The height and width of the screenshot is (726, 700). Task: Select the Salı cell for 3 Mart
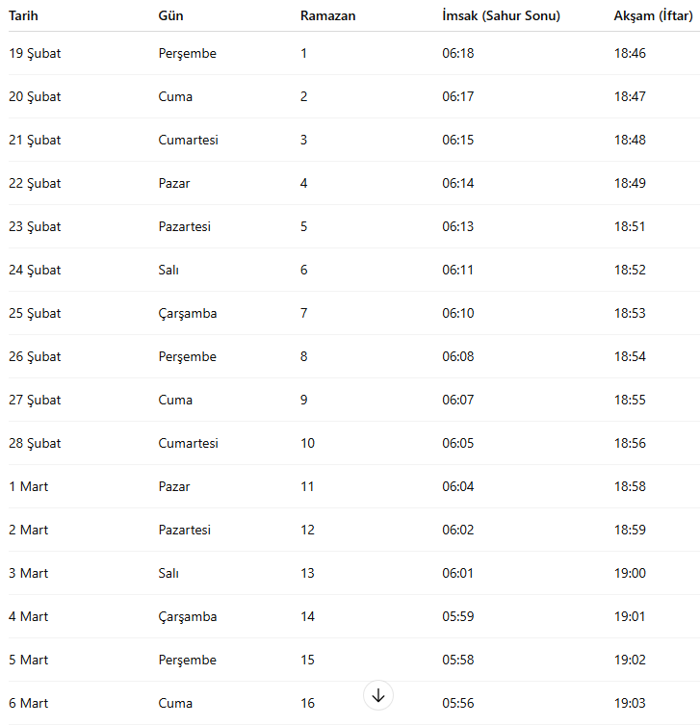(169, 573)
